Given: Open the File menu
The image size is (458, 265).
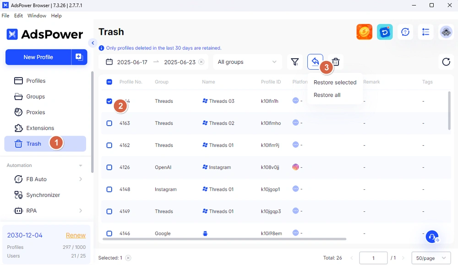Looking at the screenshot, I should 5,16.
